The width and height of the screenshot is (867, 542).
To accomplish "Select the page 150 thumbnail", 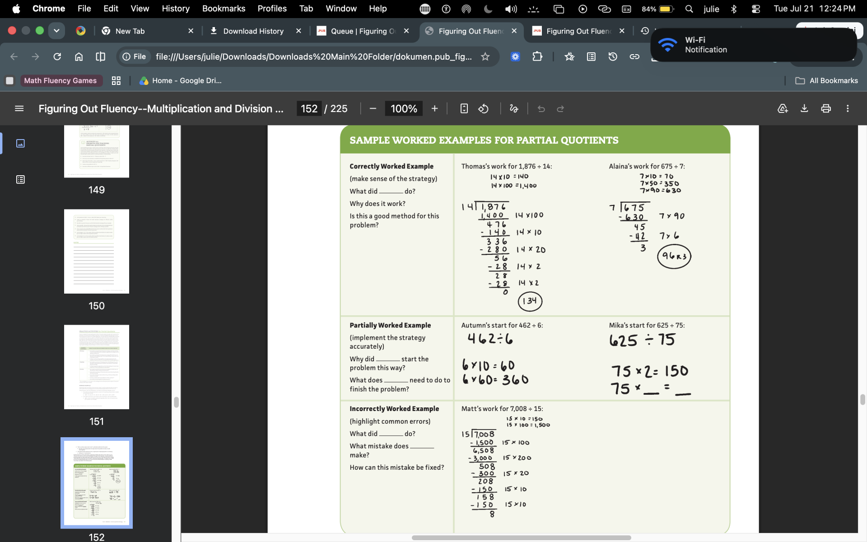I will [x=97, y=251].
